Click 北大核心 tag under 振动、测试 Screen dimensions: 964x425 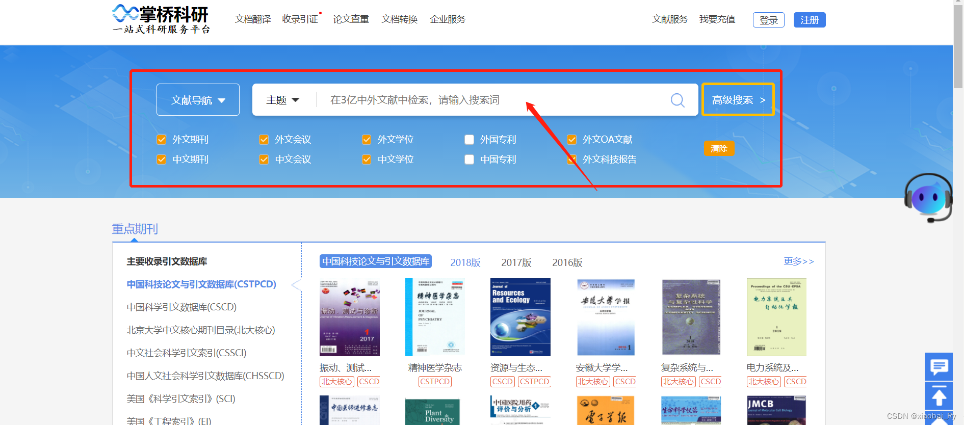[x=336, y=382]
